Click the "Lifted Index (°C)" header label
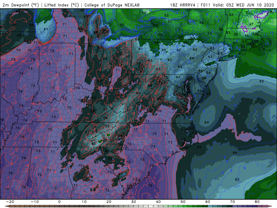The width and height of the screenshot is (277, 208). (x=62, y=5)
